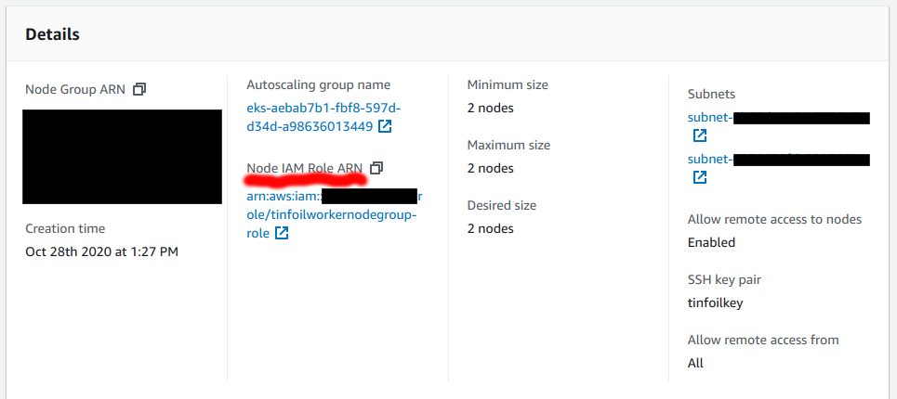Open the second subnet link
Viewport: 897px width, 399px height.
[x=779, y=160]
